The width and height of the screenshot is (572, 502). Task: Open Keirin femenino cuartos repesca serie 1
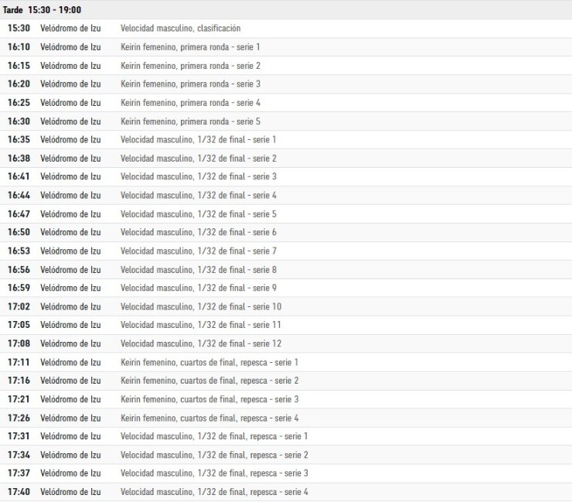[209, 362]
